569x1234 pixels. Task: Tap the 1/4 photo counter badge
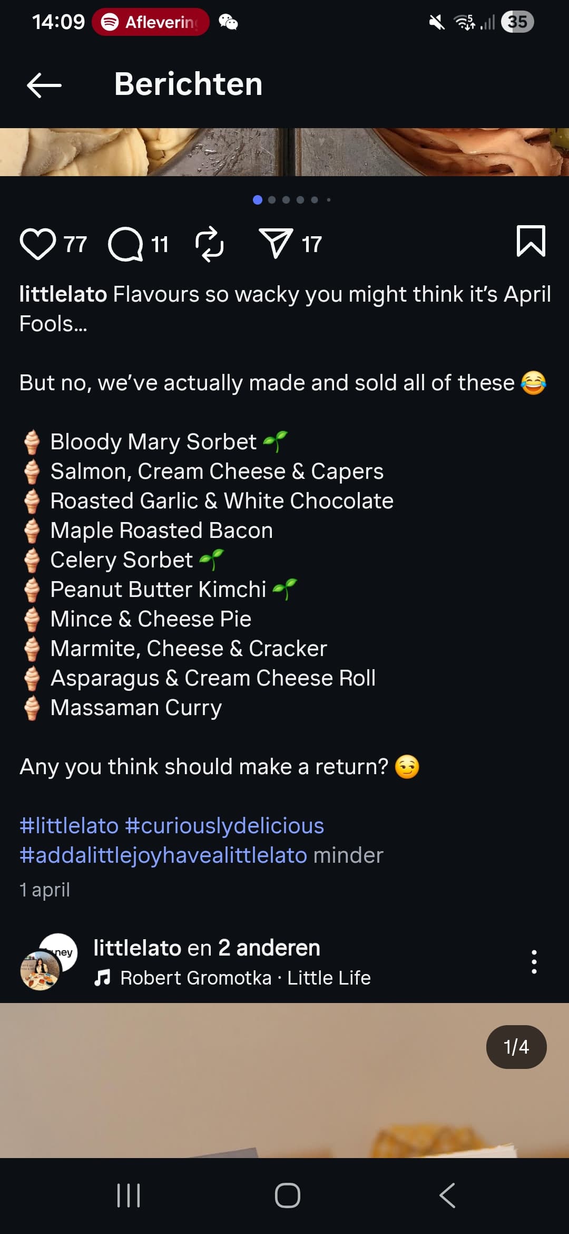click(x=516, y=1047)
